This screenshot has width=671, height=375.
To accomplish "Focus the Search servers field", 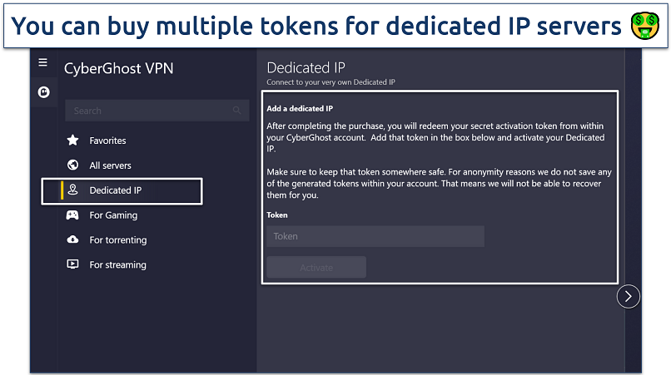I will [150, 111].
